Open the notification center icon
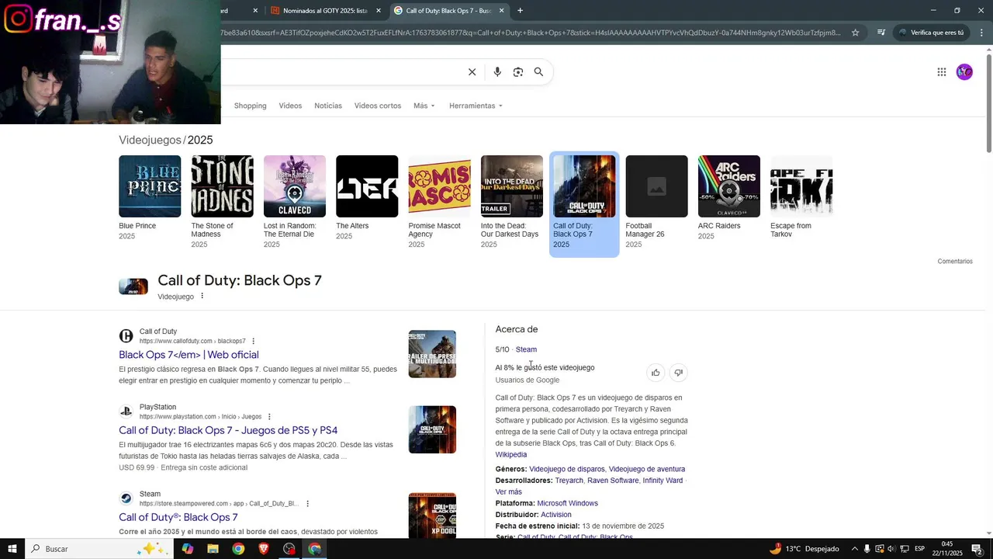Image resolution: width=993 pixels, height=559 pixels. (x=977, y=549)
